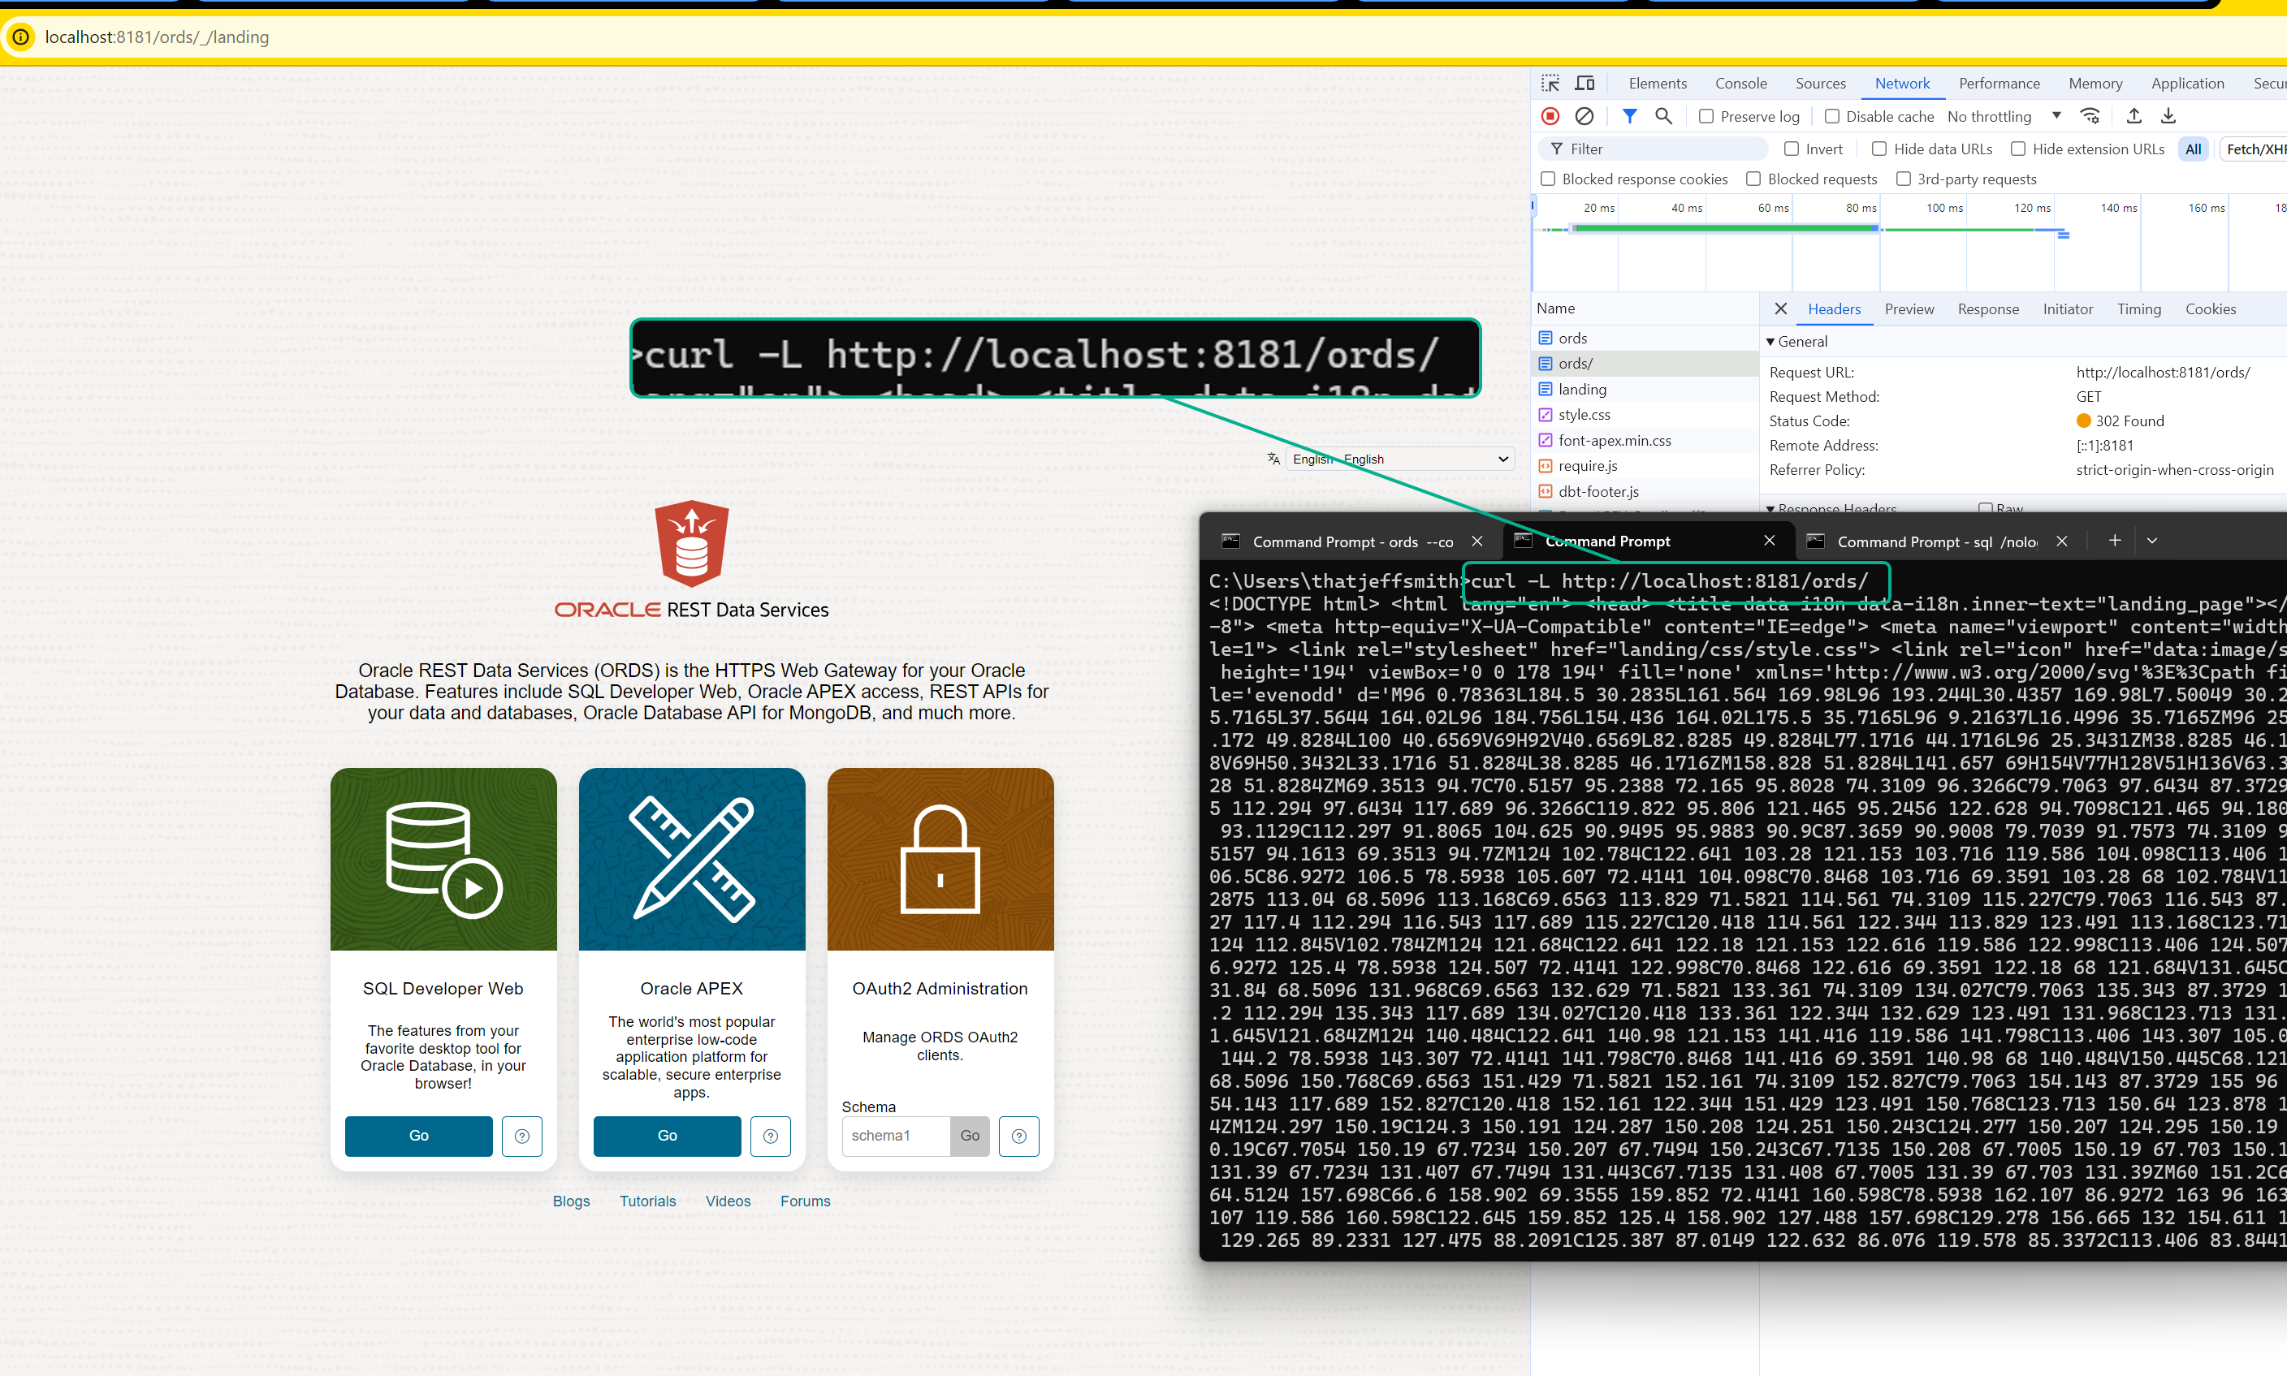Click the import HAR upload arrow icon
Screen dimensions: 2287x1376
coord(2134,116)
